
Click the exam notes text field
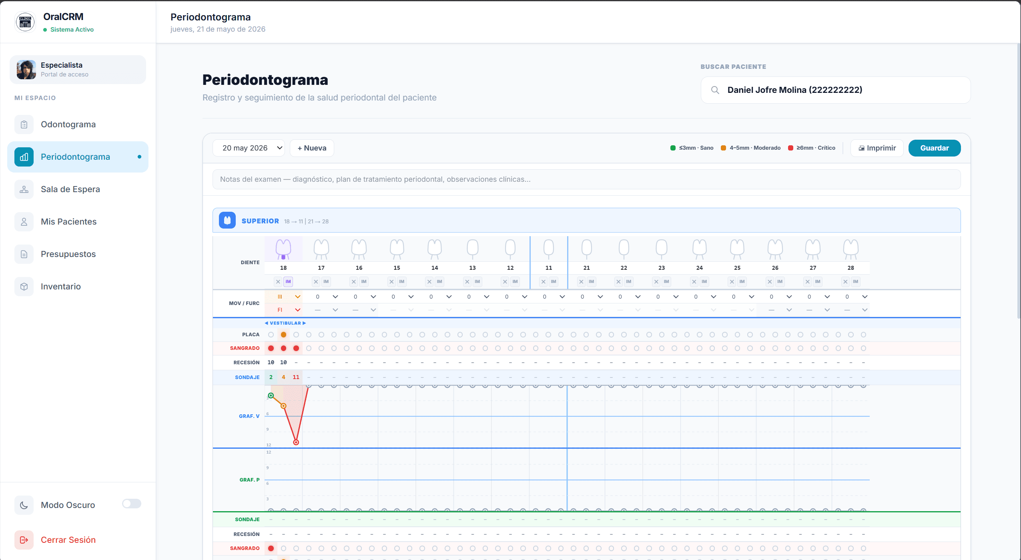(x=586, y=179)
